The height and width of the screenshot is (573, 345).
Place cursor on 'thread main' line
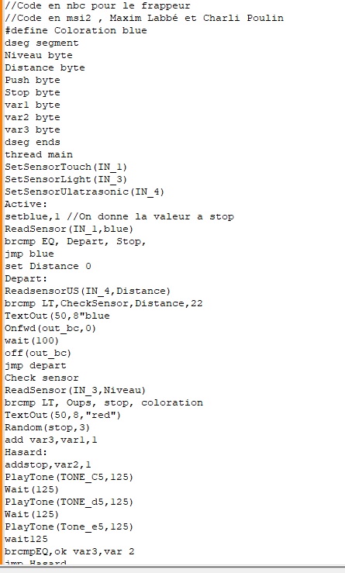39,154
